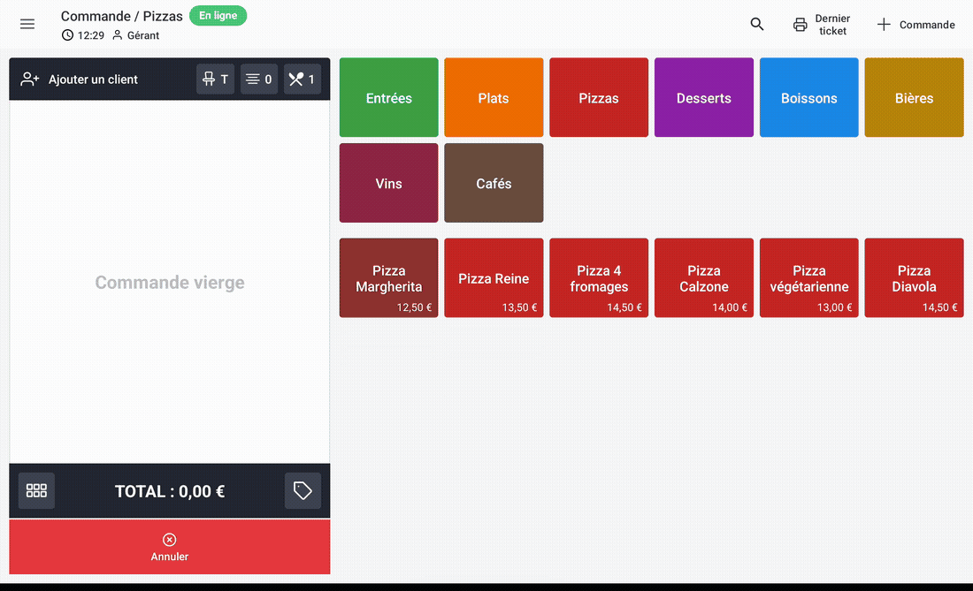Click the Commande / Pizzas title
Image resolution: width=973 pixels, height=591 pixels.
[122, 16]
